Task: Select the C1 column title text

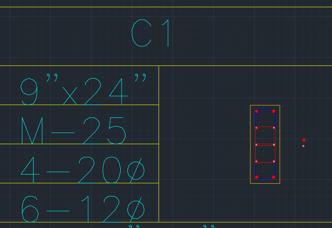Action: tap(150, 33)
